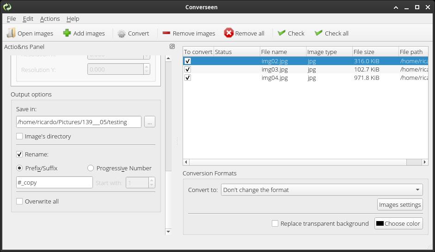Click the black Choose color swatch

380,224
